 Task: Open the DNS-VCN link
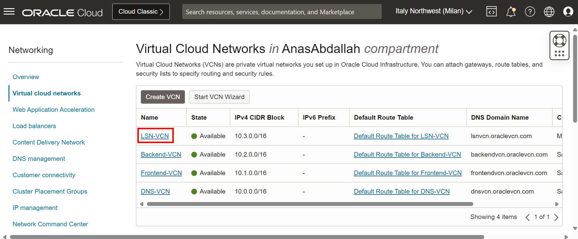point(155,192)
